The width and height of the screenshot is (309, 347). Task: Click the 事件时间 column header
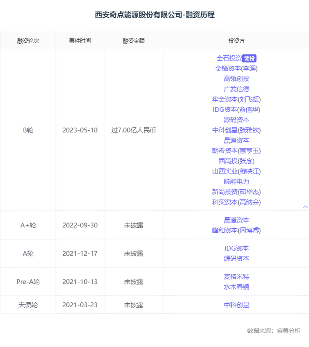point(80,41)
